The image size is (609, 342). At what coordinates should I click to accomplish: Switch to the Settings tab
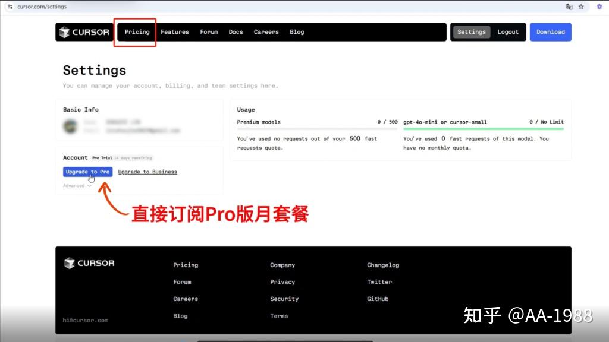pos(471,32)
